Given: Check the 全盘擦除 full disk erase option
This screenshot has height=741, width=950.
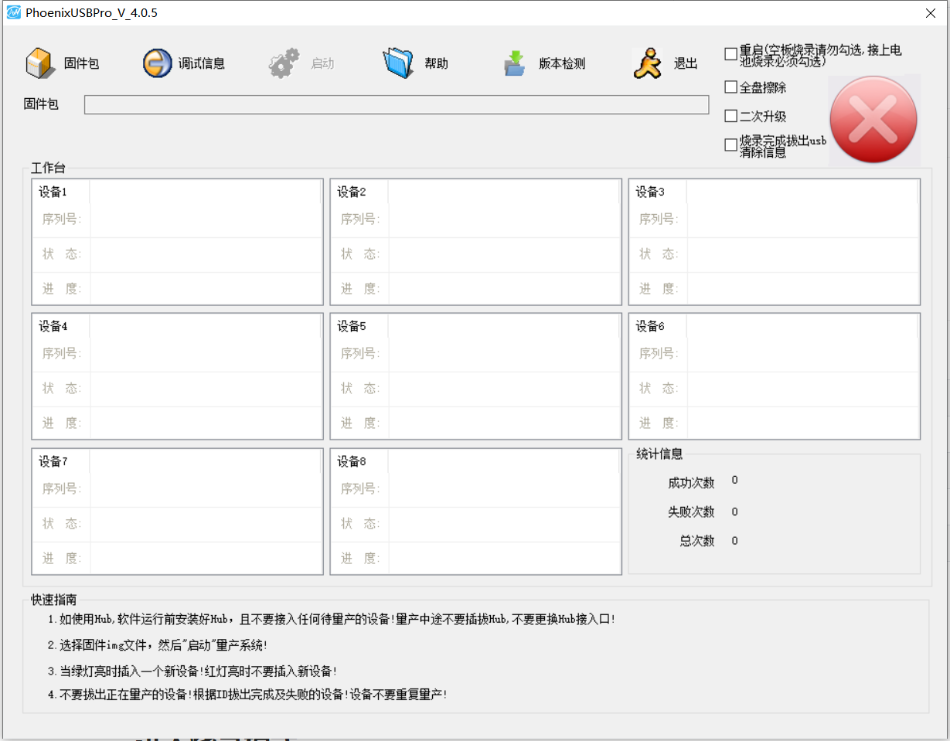Looking at the screenshot, I should 730,87.
